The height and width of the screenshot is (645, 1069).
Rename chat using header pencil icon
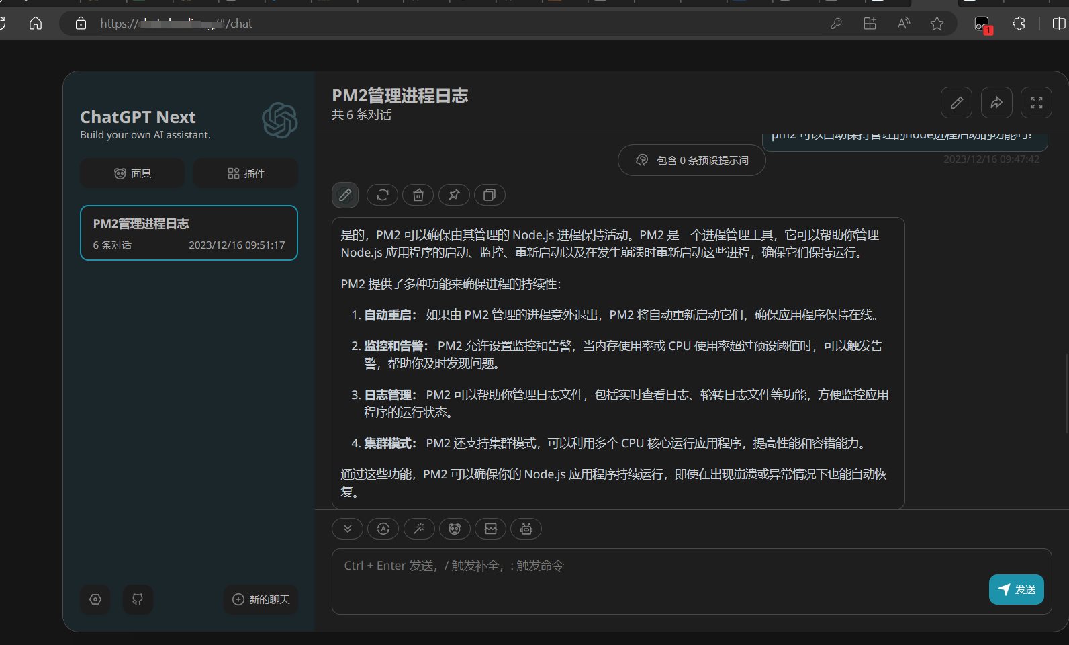point(957,103)
